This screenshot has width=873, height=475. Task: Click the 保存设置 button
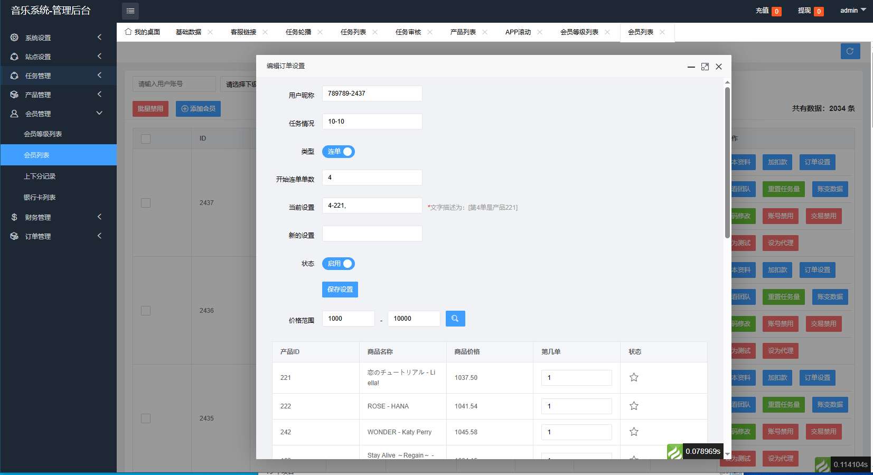point(340,290)
